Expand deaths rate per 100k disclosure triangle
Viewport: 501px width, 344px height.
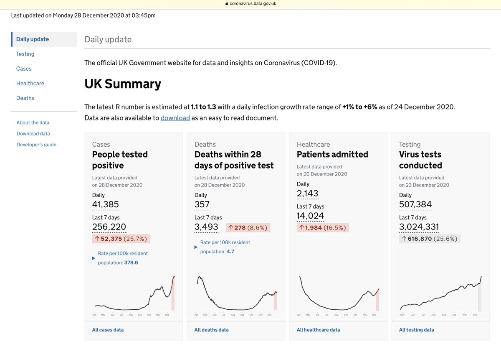[196, 247]
